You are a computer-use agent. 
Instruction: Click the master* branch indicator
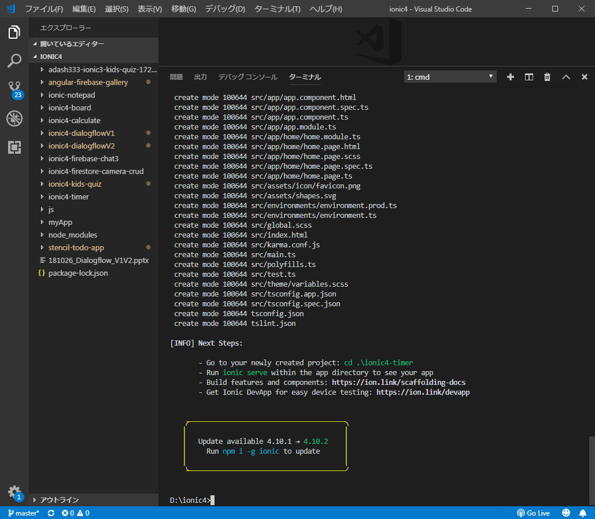(x=24, y=513)
